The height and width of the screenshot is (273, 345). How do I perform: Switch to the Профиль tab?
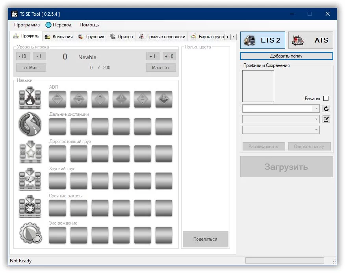(x=26, y=36)
